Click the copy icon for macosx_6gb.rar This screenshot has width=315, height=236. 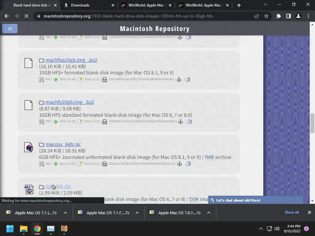pyautogui.click(x=189, y=164)
